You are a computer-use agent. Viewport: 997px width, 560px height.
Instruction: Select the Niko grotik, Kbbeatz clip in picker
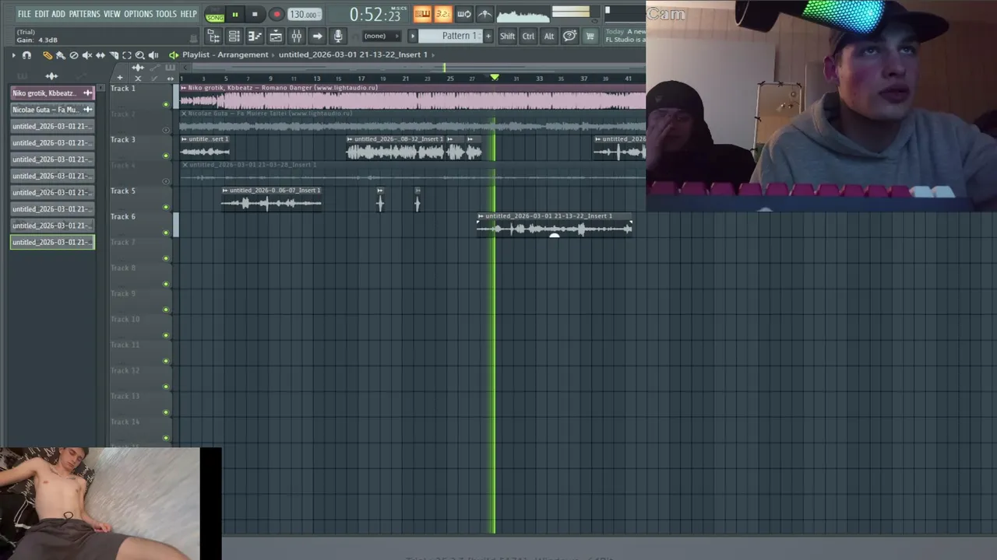click(x=52, y=93)
